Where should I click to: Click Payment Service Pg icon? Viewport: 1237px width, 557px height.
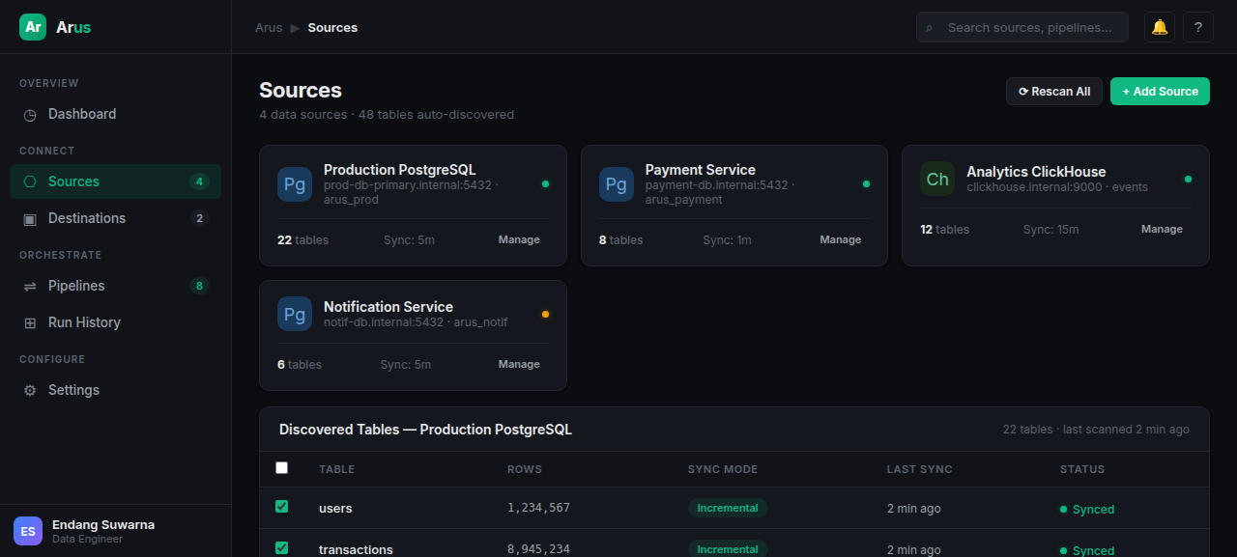pyautogui.click(x=617, y=184)
